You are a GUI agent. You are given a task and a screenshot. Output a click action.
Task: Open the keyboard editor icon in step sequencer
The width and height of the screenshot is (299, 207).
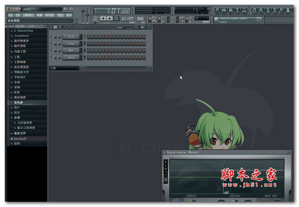point(143,27)
